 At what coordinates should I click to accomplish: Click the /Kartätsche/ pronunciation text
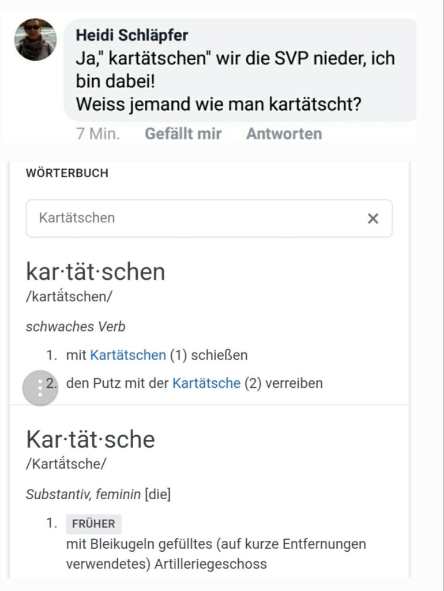tap(66, 463)
